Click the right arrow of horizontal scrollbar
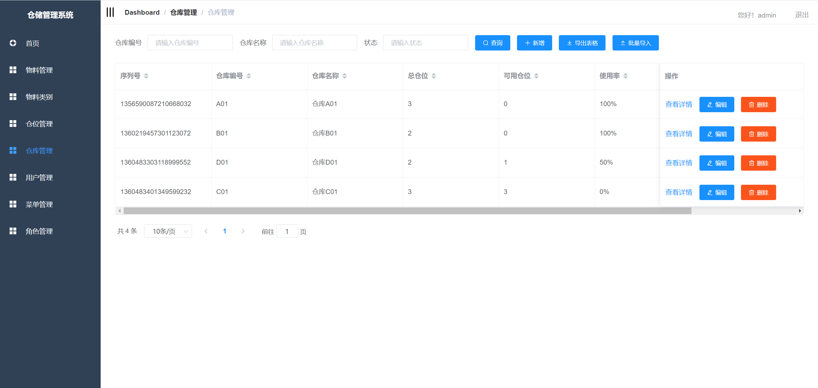Image resolution: width=818 pixels, height=388 pixels. [x=800, y=211]
